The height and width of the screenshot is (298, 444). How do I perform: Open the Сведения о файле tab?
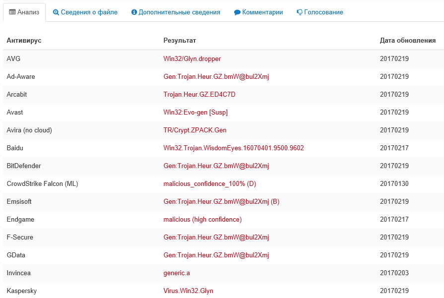tap(89, 12)
